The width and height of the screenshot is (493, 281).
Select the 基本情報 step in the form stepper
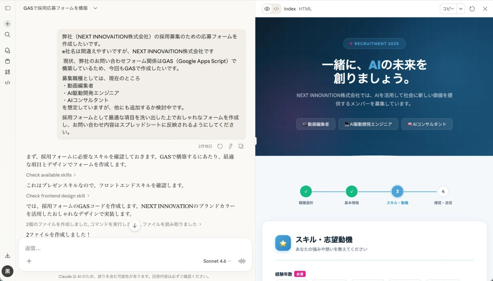tap(352, 191)
